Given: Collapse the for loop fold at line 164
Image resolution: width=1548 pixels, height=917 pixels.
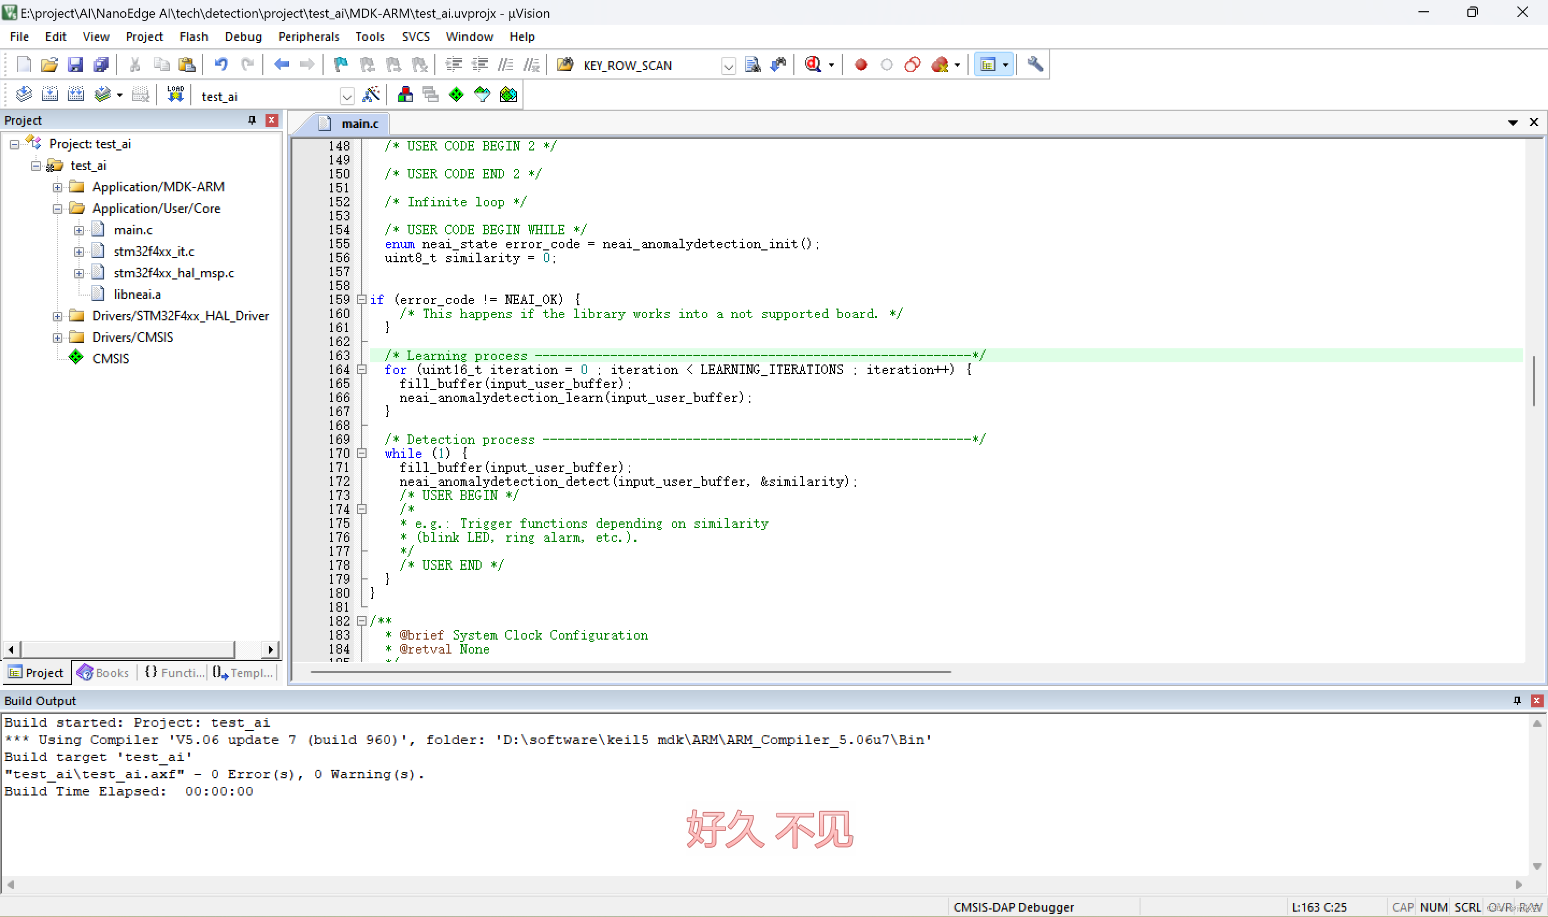Looking at the screenshot, I should [363, 369].
